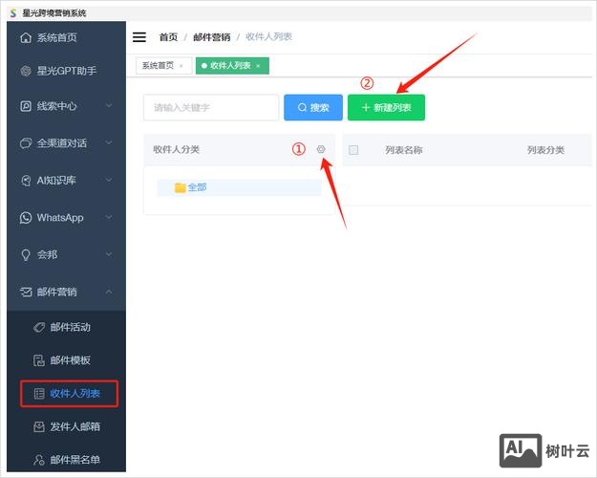Viewport: 597px width, 478px height.
Task: Open the 收件人分类 settings gear
Action: (x=321, y=149)
